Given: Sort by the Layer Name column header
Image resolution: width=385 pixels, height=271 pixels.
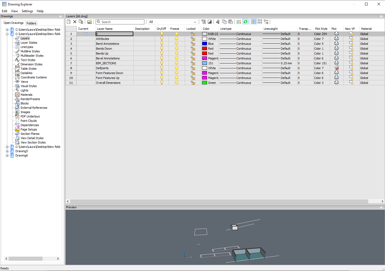Looking at the screenshot, I should 105,29.
